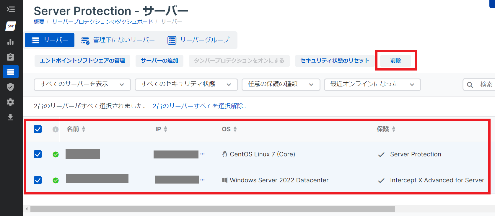Uncheck the Windows Server 2022 Datacenter checkbox
This screenshot has width=495, height=216.
click(x=38, y=180)
